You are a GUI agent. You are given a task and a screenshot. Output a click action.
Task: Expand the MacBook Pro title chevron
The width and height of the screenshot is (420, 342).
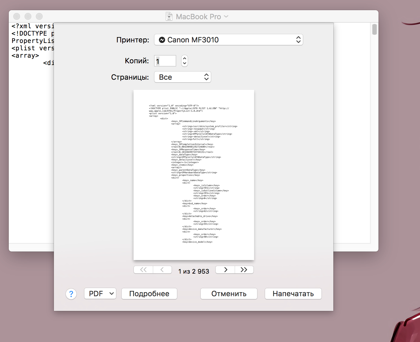[x=226, y=16]
